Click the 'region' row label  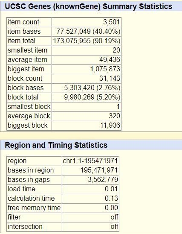pyautogui.click(x=17, y=161)
